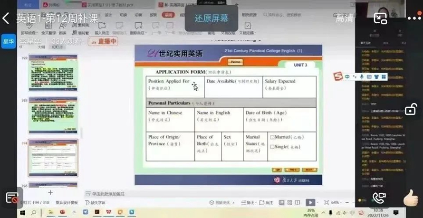Click the unlock screen lock icon
423x218 pixels.
click(411, 109)
